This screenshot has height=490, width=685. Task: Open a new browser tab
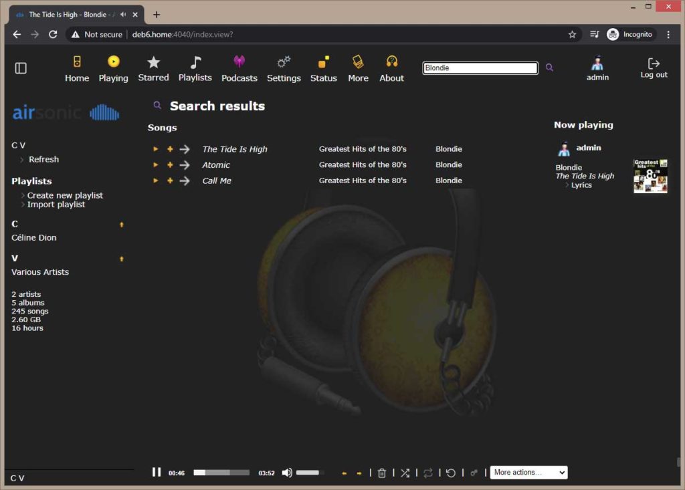click(x=157, y=15)
